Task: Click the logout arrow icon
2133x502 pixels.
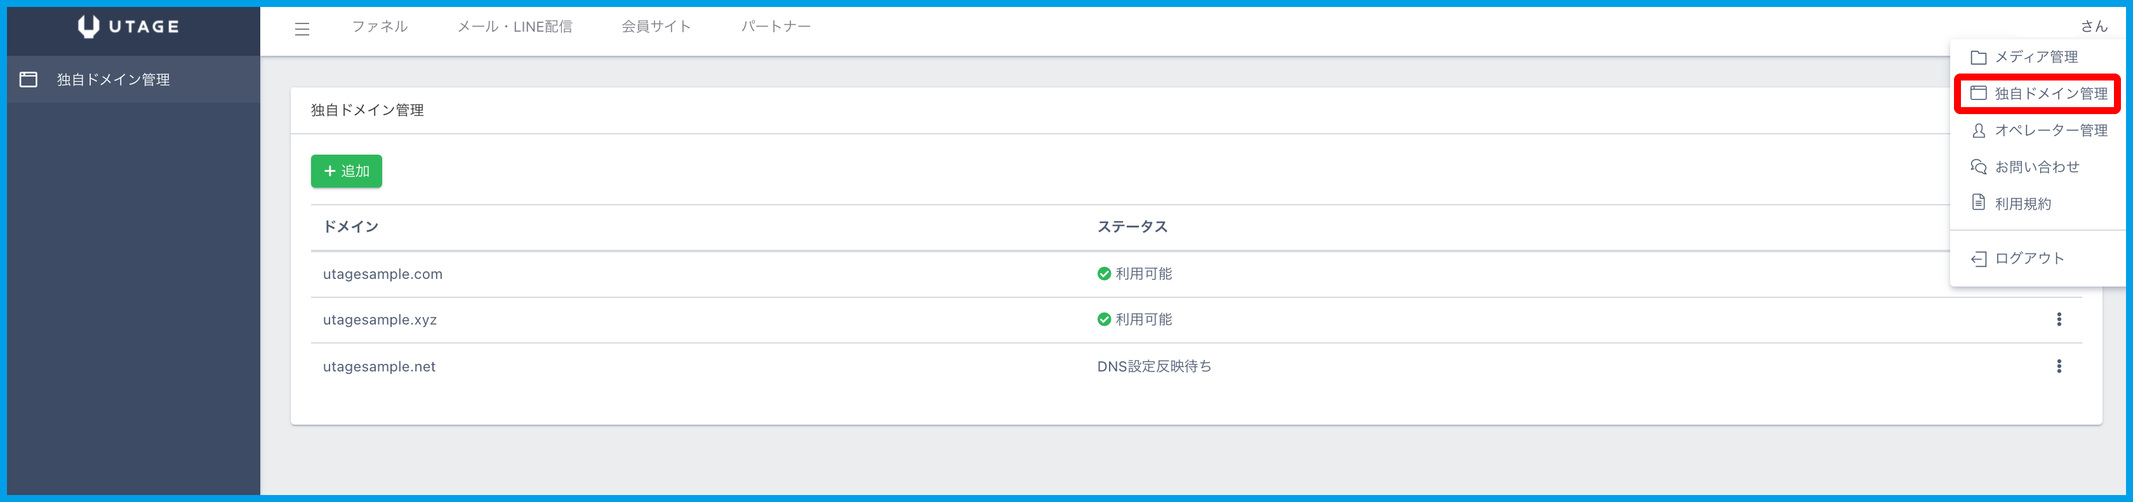Action: pyautogui.click(x=1978, y=259)
